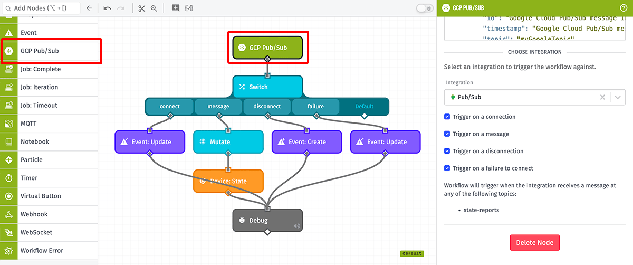Screen dimensions: 633x265
Task: Click the redo icon in toolbar
Action: (x=121, y=8)
